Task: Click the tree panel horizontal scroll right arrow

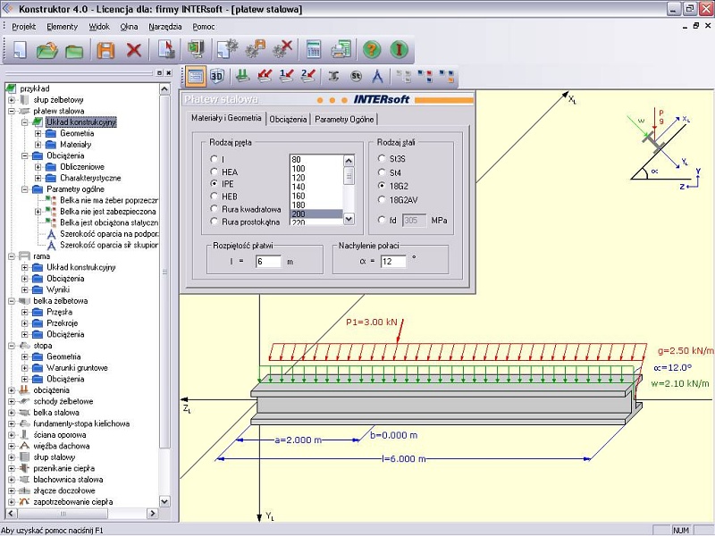Action: pyautogui.click(x=152, y=513)
